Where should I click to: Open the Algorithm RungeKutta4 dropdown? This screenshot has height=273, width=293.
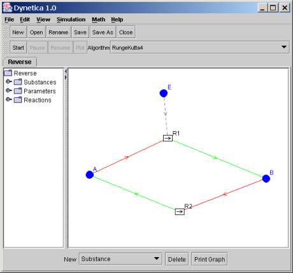click(200, 47)
